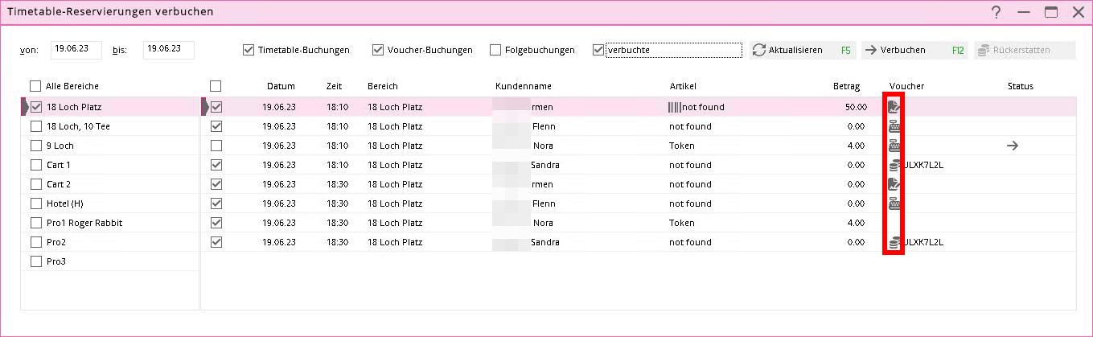Viewport: 1093px width, 337px height.
Task: Select the Pro1 Roger Rabbit area
Action: click(35, 223)
